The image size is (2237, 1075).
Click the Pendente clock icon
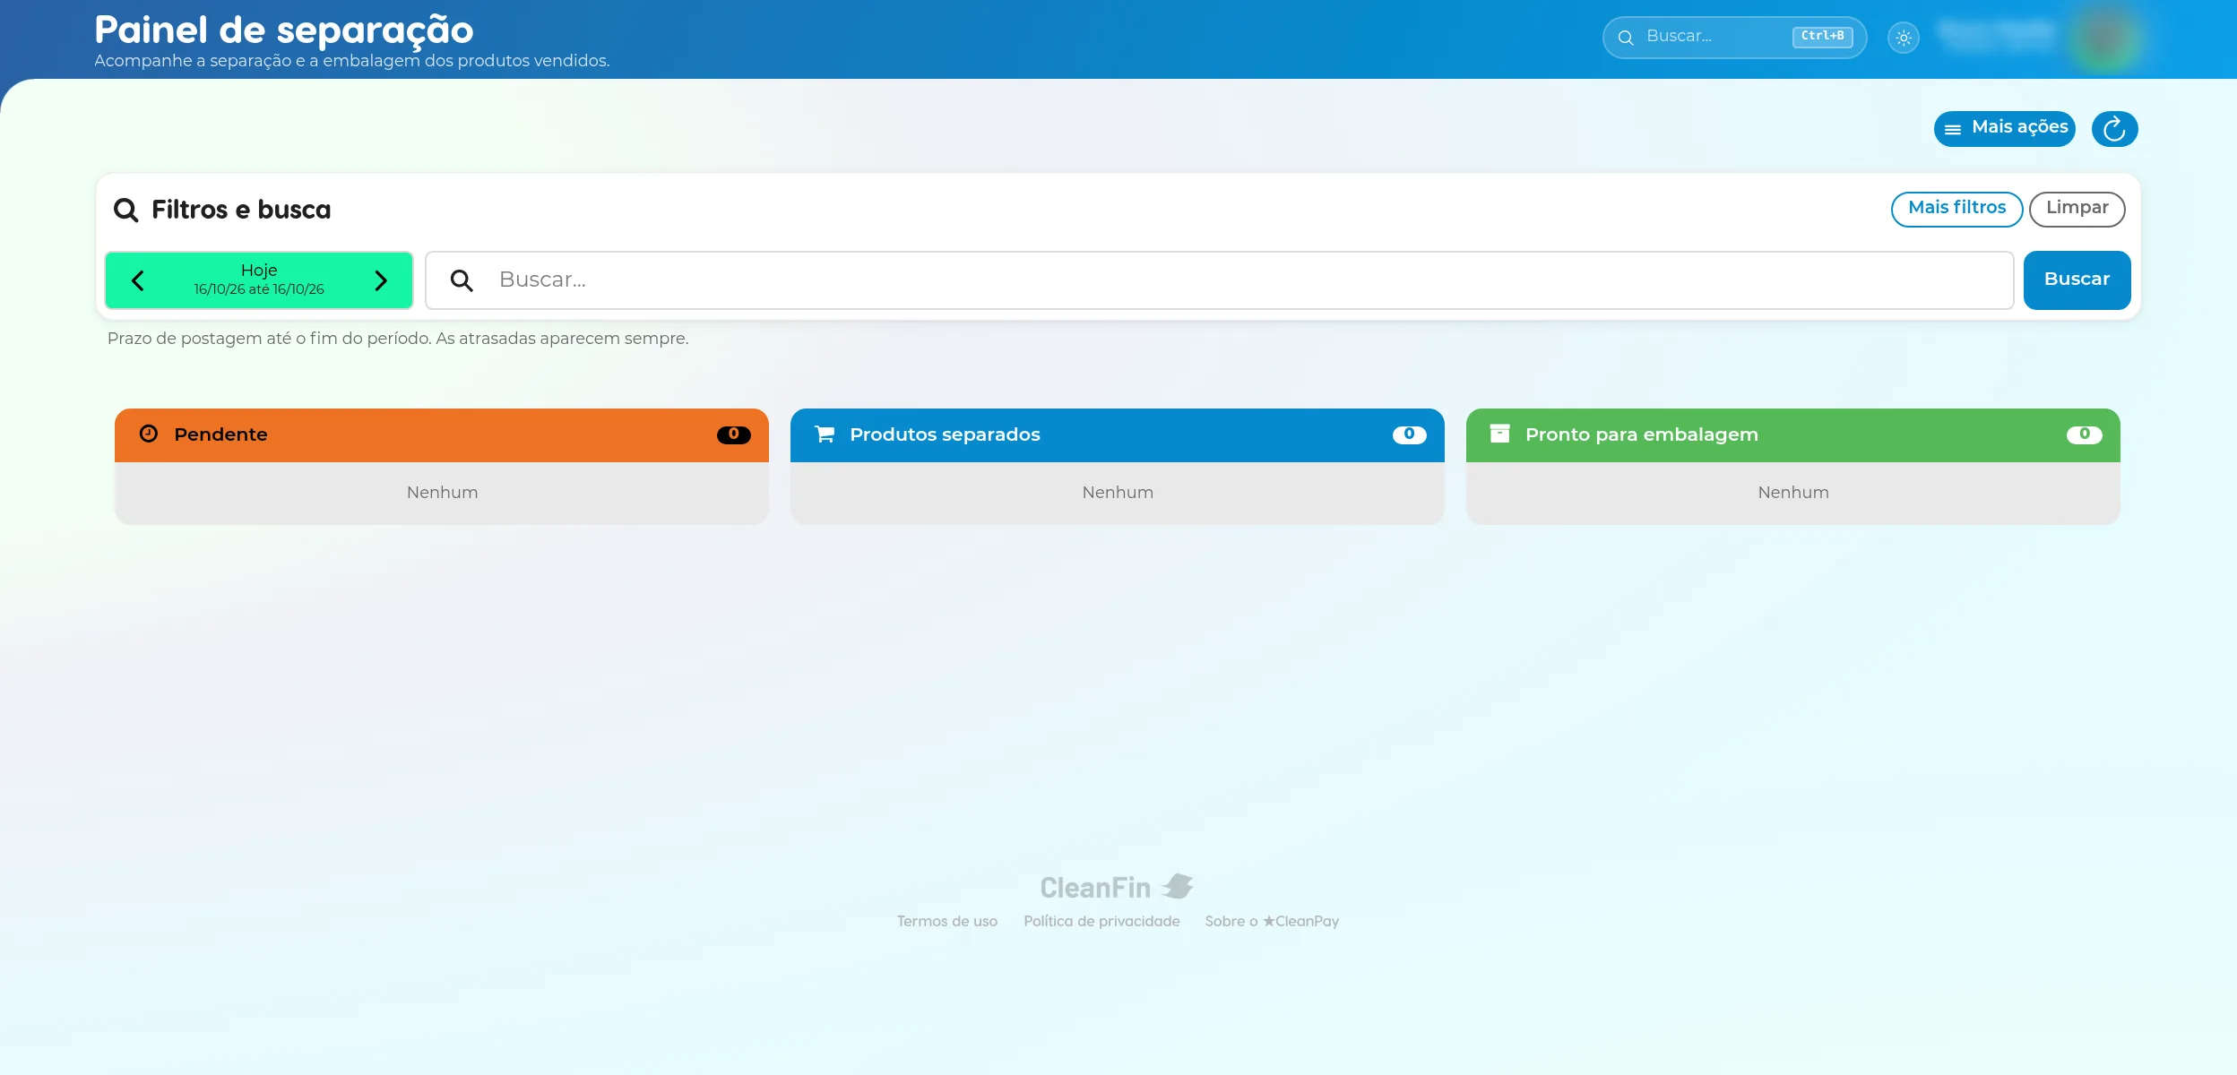point(149,434)
